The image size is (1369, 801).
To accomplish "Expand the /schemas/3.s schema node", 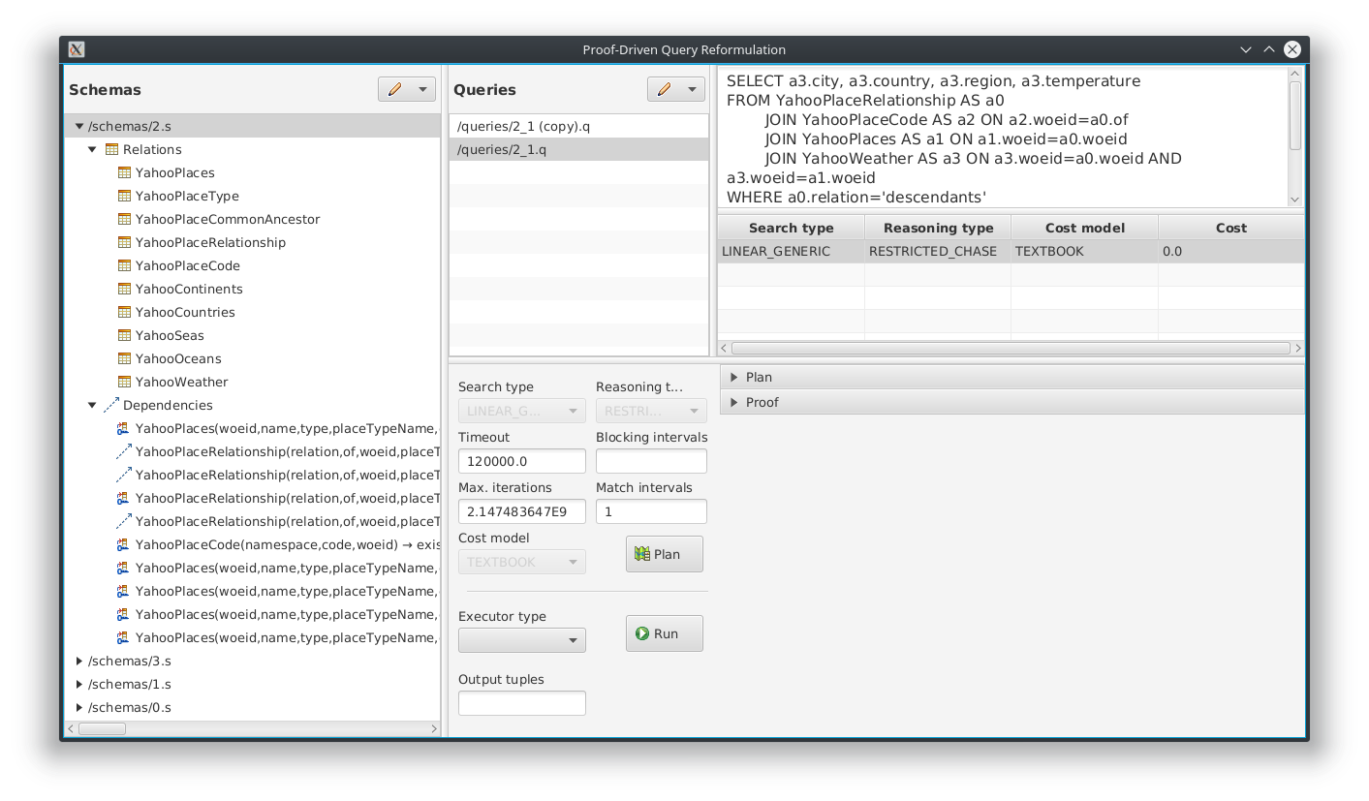I will tap(79, 661).
